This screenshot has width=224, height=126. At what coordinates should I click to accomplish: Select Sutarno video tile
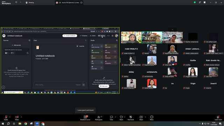point(173,37)
